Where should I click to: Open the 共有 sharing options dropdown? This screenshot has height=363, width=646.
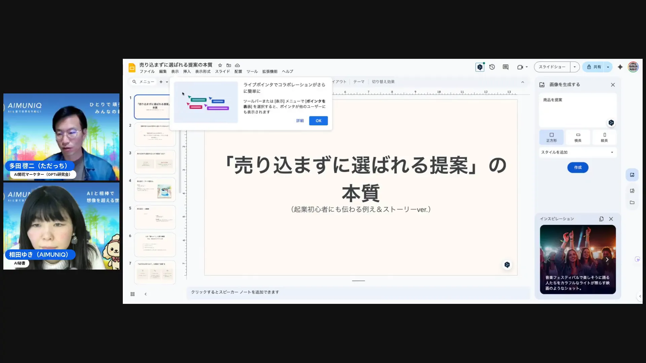(x=608, y=67)
